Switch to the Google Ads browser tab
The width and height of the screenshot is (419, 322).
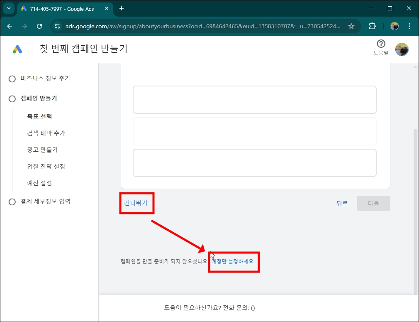pos(62,8)
